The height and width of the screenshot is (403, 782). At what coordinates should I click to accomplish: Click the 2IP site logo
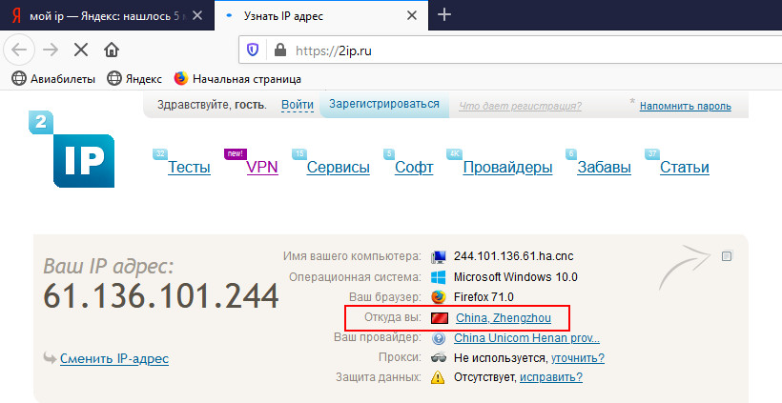pyautogui.click(x=72, y=149)
